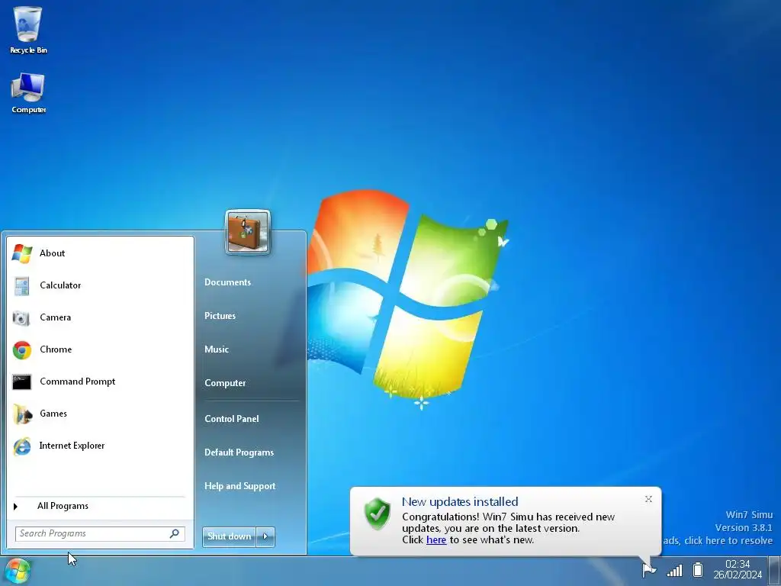
Task: Click the user account suitcase picture
Action: click(x=248, y=232)
